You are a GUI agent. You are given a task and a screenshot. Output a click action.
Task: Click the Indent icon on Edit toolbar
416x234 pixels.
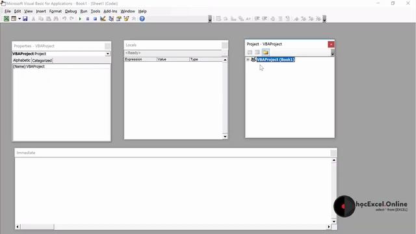point(257,19)
